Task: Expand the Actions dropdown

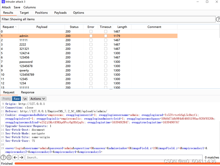Action: click(x=38, y=99)
